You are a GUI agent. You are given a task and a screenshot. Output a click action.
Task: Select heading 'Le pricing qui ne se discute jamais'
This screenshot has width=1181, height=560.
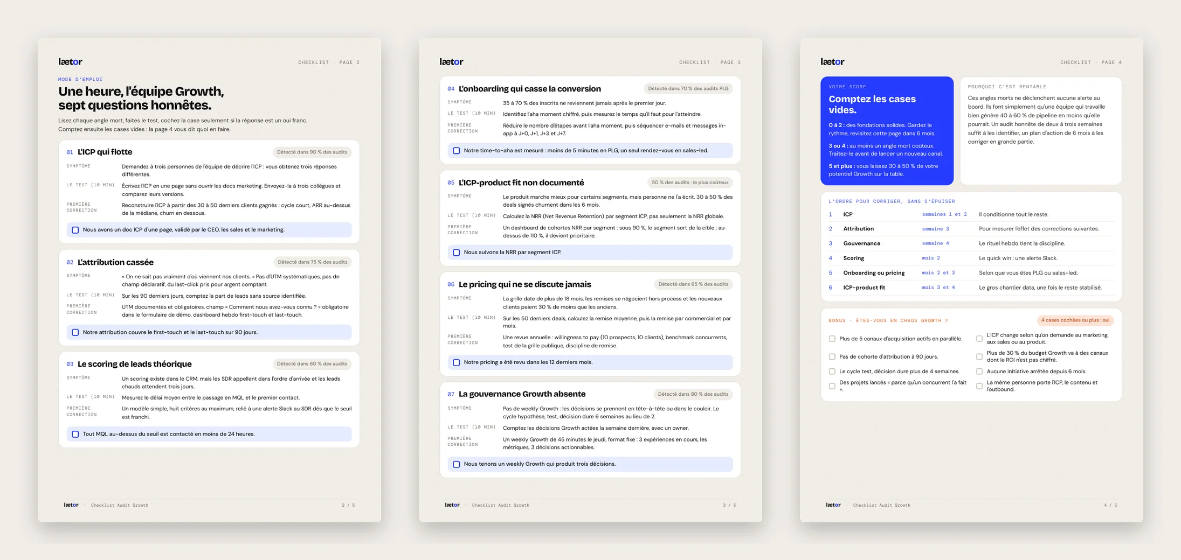click(x=525, y=284)
